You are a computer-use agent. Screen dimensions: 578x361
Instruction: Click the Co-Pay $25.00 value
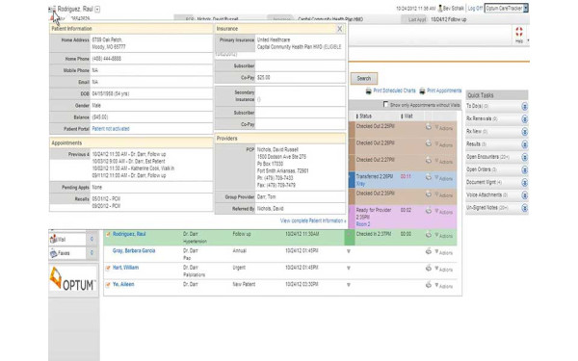point(264,78)
